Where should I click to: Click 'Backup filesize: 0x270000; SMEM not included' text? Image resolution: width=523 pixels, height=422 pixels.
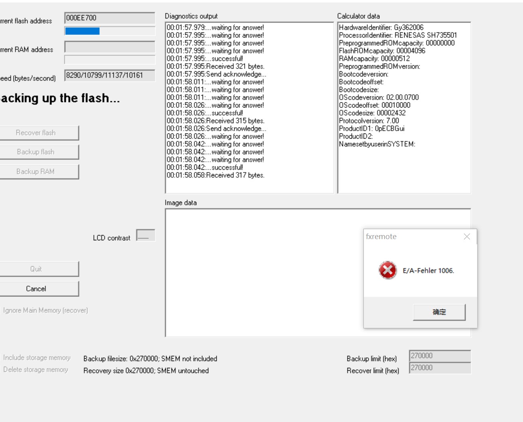(x=150, y=359)
